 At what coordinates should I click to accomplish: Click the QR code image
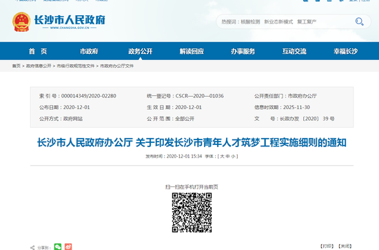tap(192, 213)
